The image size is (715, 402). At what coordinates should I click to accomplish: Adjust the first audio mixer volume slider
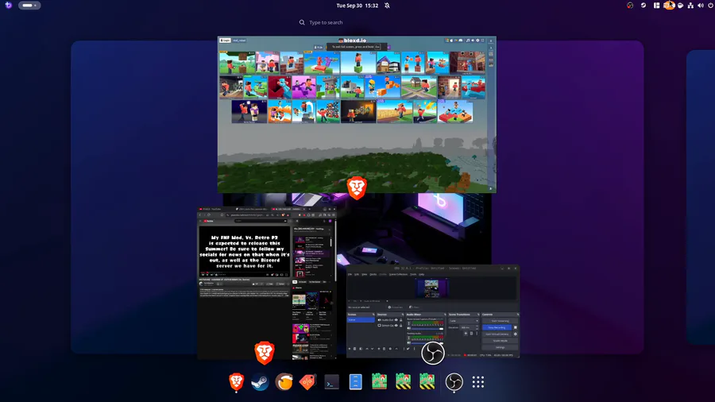pyautogui.click(x=427, y=329)
